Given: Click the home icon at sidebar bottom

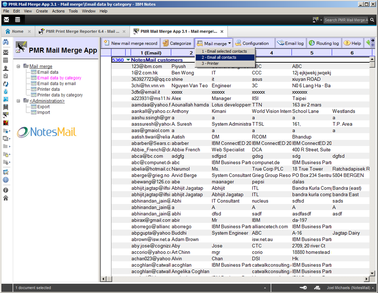Looking at the screenshot, I should tap(6, 198).
